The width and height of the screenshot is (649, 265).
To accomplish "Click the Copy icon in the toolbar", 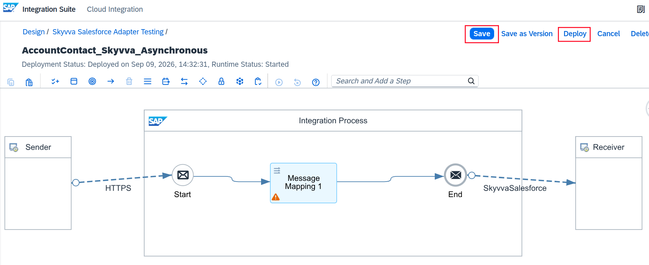I will (11, 82).
